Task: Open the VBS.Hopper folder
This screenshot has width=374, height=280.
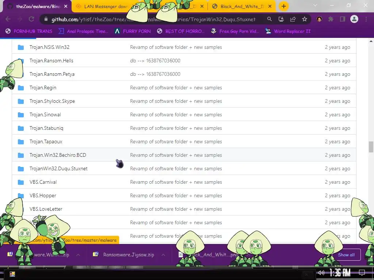Action: 43,195
